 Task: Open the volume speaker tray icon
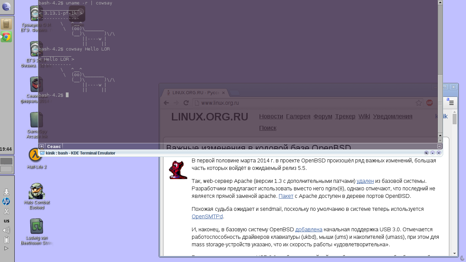[6, 230]
